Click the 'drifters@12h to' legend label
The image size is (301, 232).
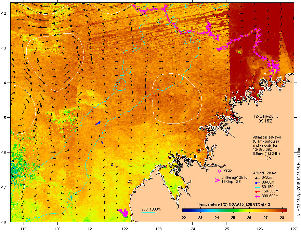[x=234, y=178]
